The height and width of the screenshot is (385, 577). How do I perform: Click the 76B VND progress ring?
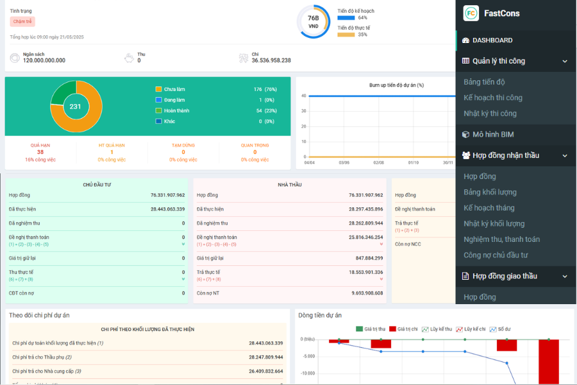coord(313,22)
